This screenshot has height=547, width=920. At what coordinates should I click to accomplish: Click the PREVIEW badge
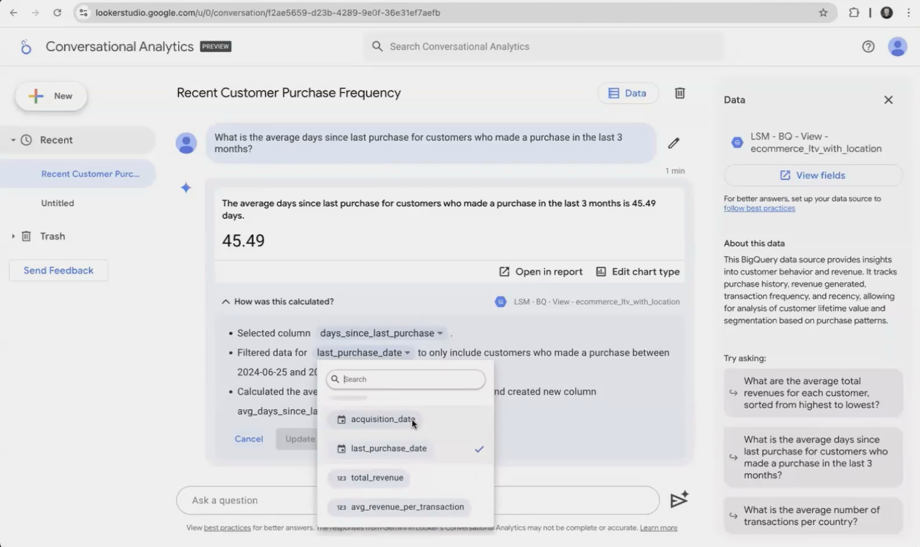(x=215, y=47)
